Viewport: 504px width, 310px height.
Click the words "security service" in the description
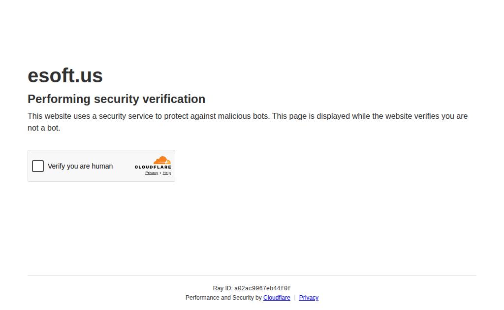pos(126,116)
